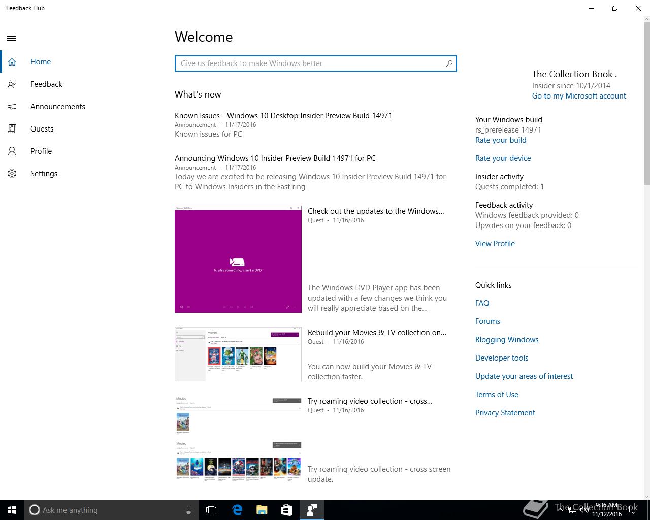Image resolution: width=650 pixels, height=520 pixels.
Task: Click the network icon in system tray
Action: (x=572, y=510)
